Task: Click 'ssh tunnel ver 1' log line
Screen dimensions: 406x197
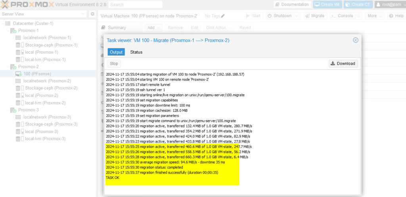Action: (x=135, y=90)
